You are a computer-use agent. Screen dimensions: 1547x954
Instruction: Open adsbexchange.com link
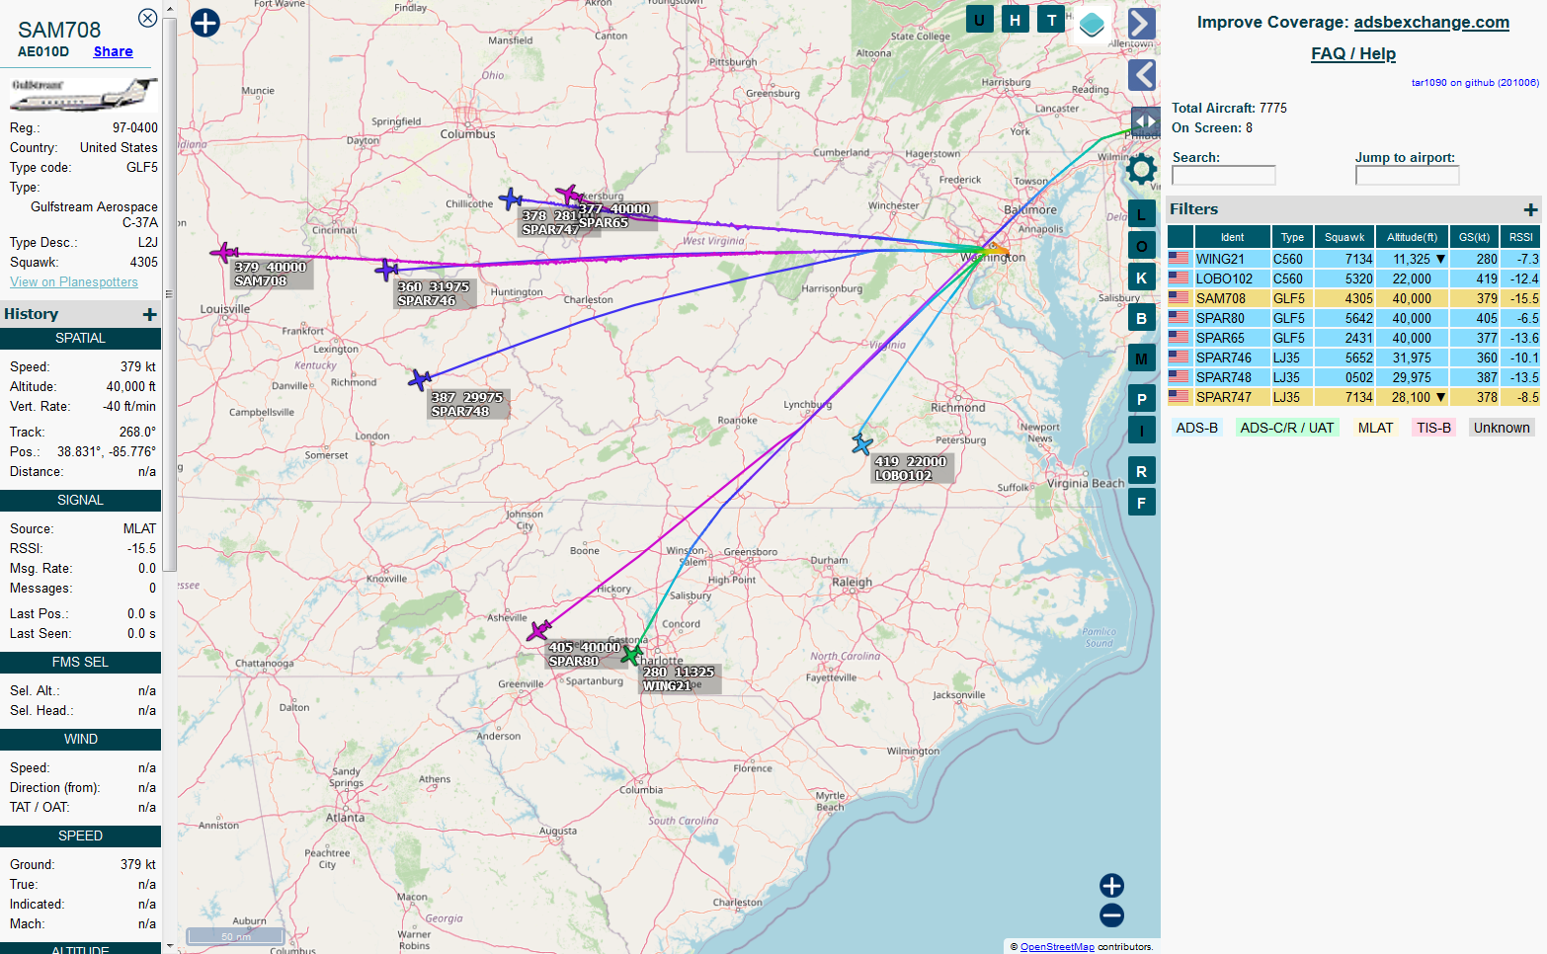click(1431, 22)
